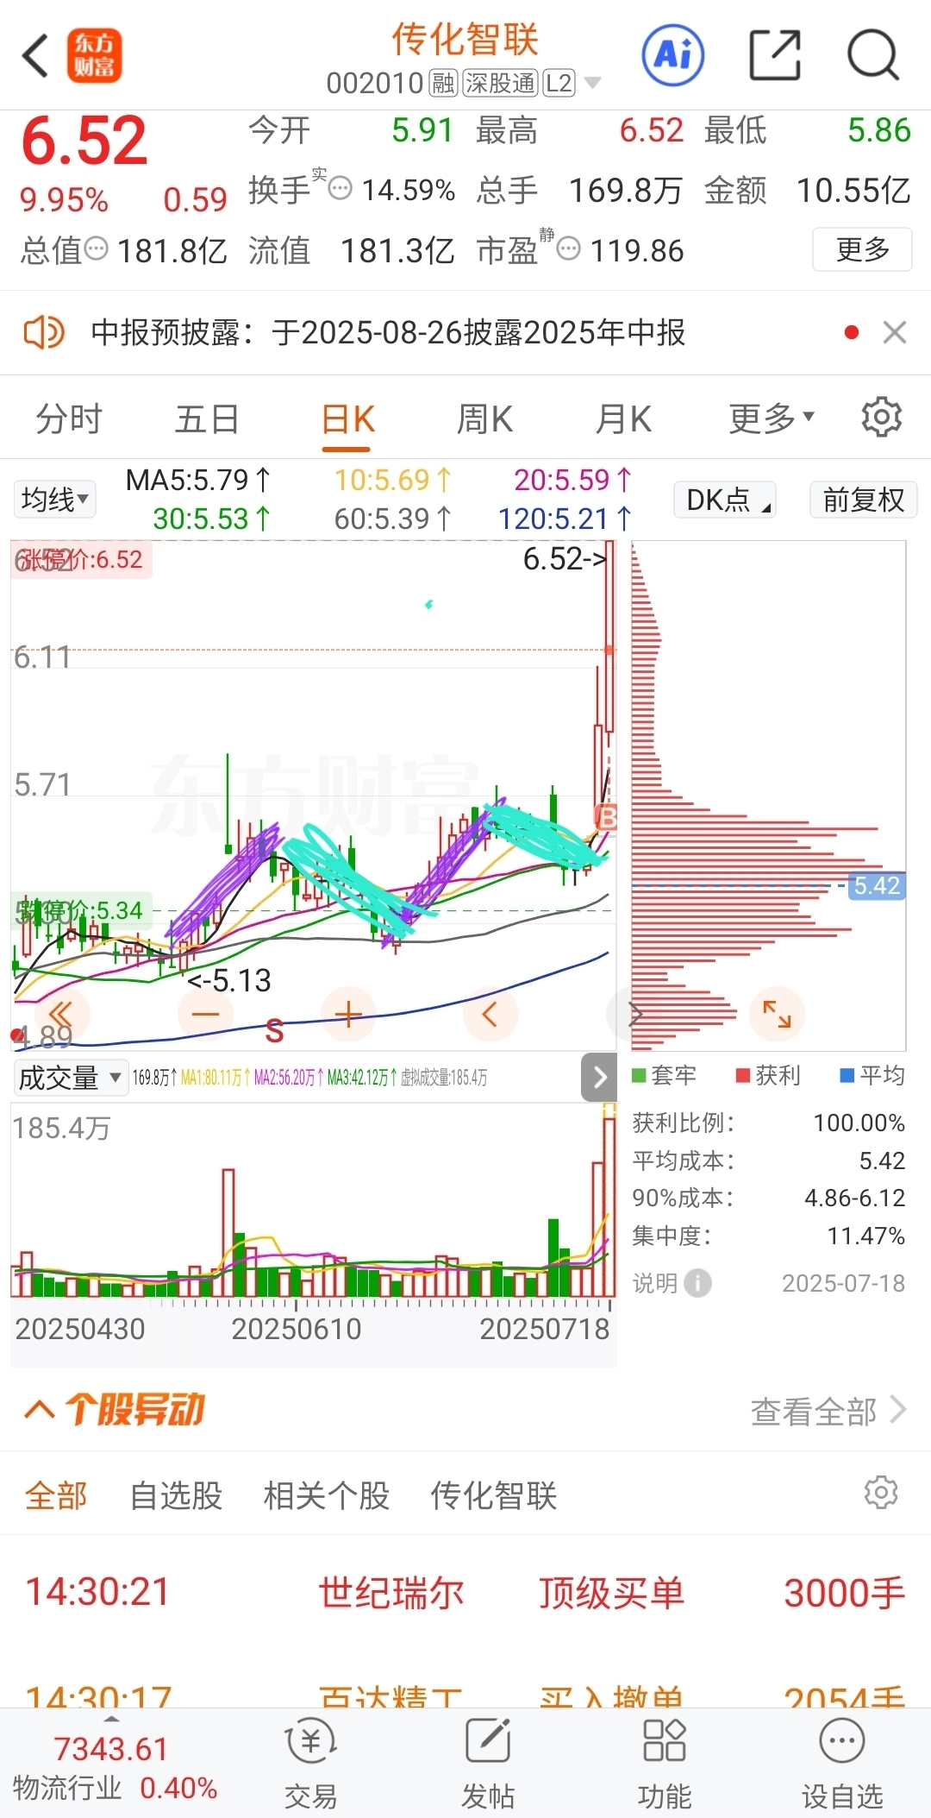Open 世纪瑞尔 in the 14:30:21 row
The height and width of the screenshot is (1818, 931).
(391, 1593)
